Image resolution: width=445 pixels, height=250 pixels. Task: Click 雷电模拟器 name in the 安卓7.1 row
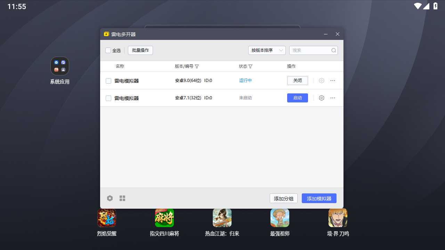pos(127,98)
